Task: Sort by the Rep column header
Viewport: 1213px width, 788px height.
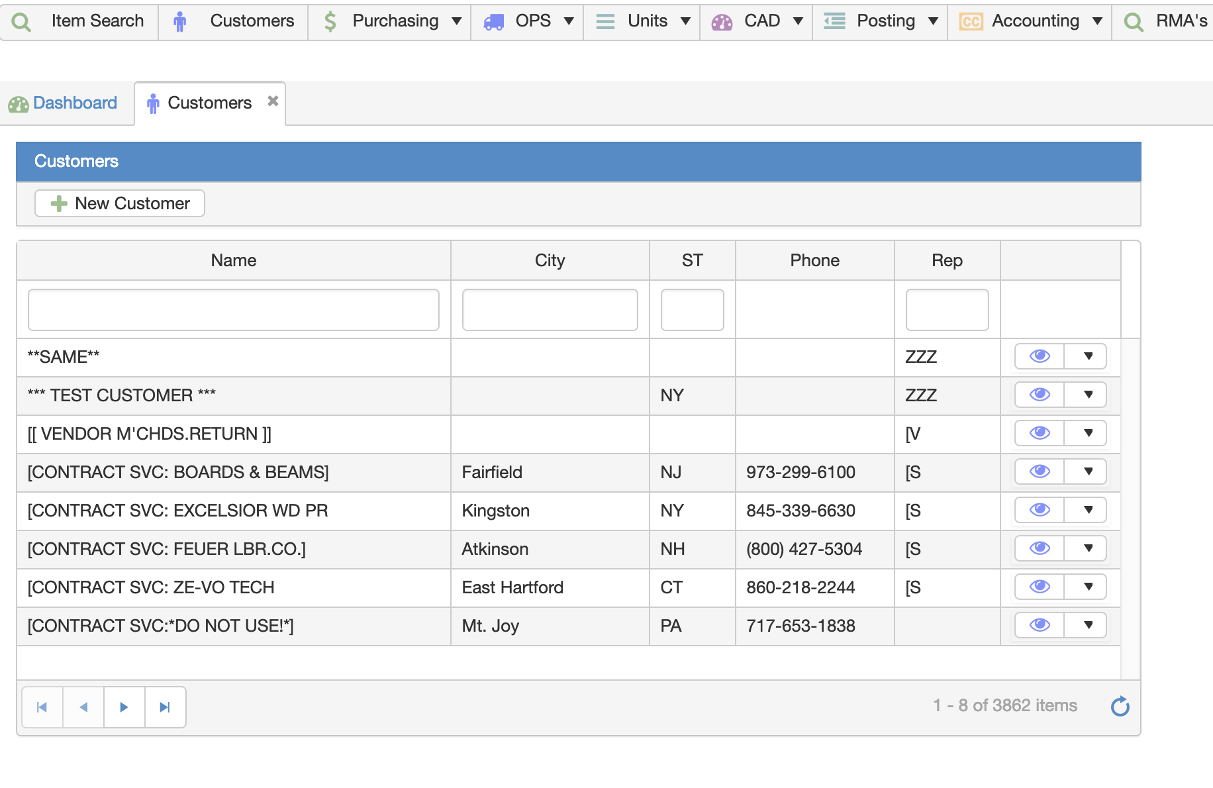Action: [x=947, y=260]
